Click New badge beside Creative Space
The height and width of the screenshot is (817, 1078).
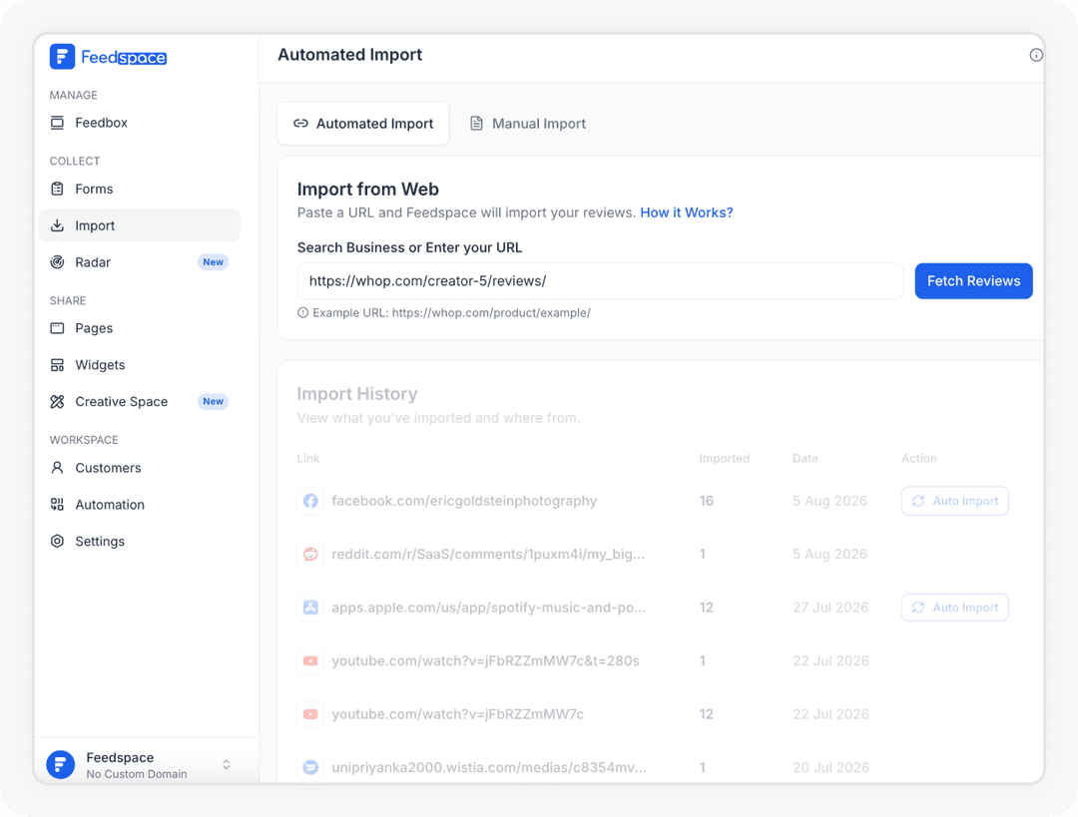[214, 401]
